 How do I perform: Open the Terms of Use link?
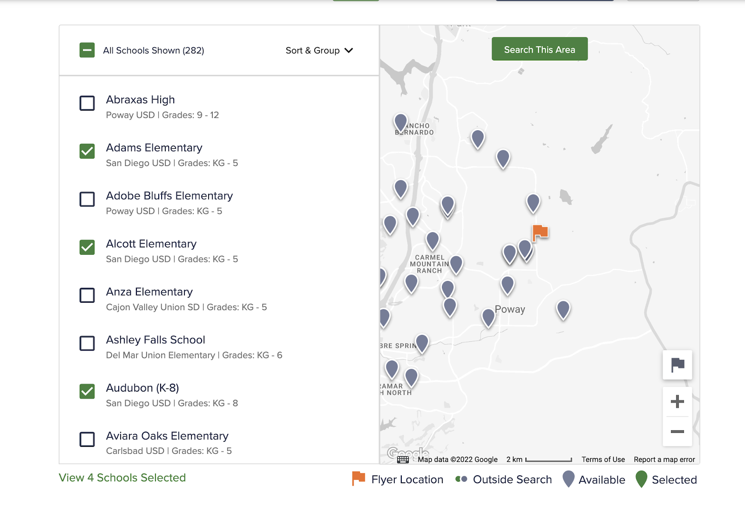point(603,459)
